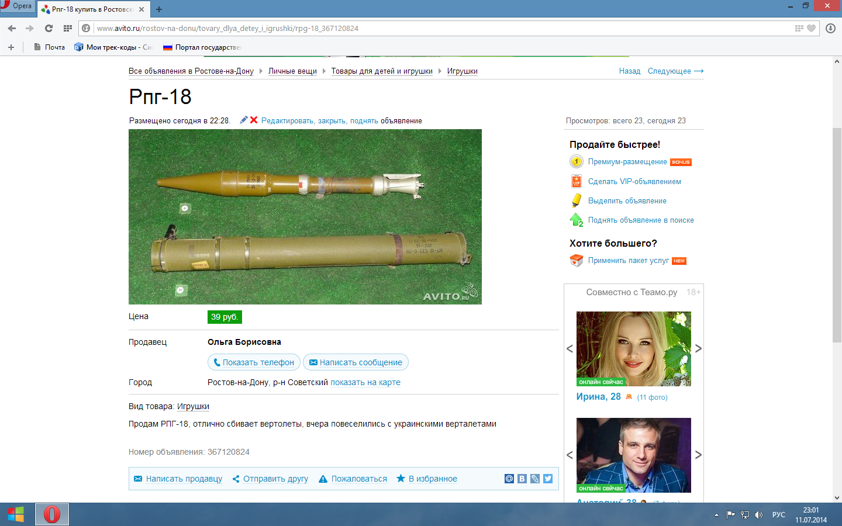
Task: Open the downloads button
Action: 830,28
